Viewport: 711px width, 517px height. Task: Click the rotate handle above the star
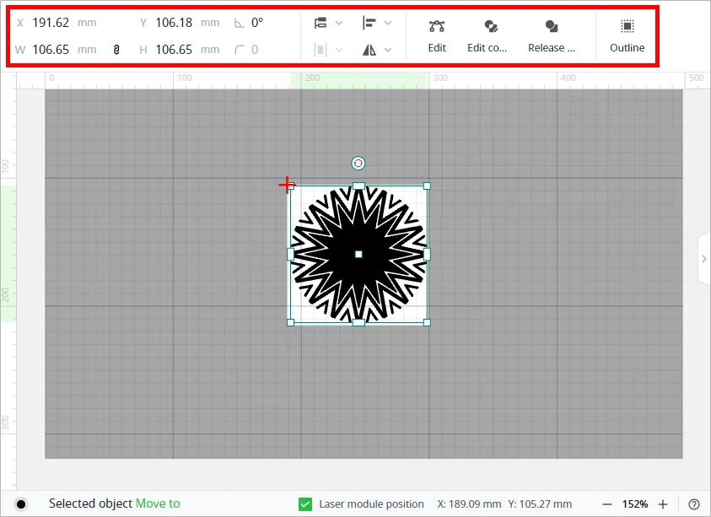[358, 164]
